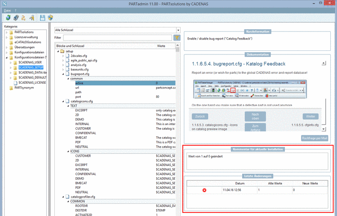Click the shield administrator toolbar icon
This screenshot has height=216, width=337.
coord(50,18)
